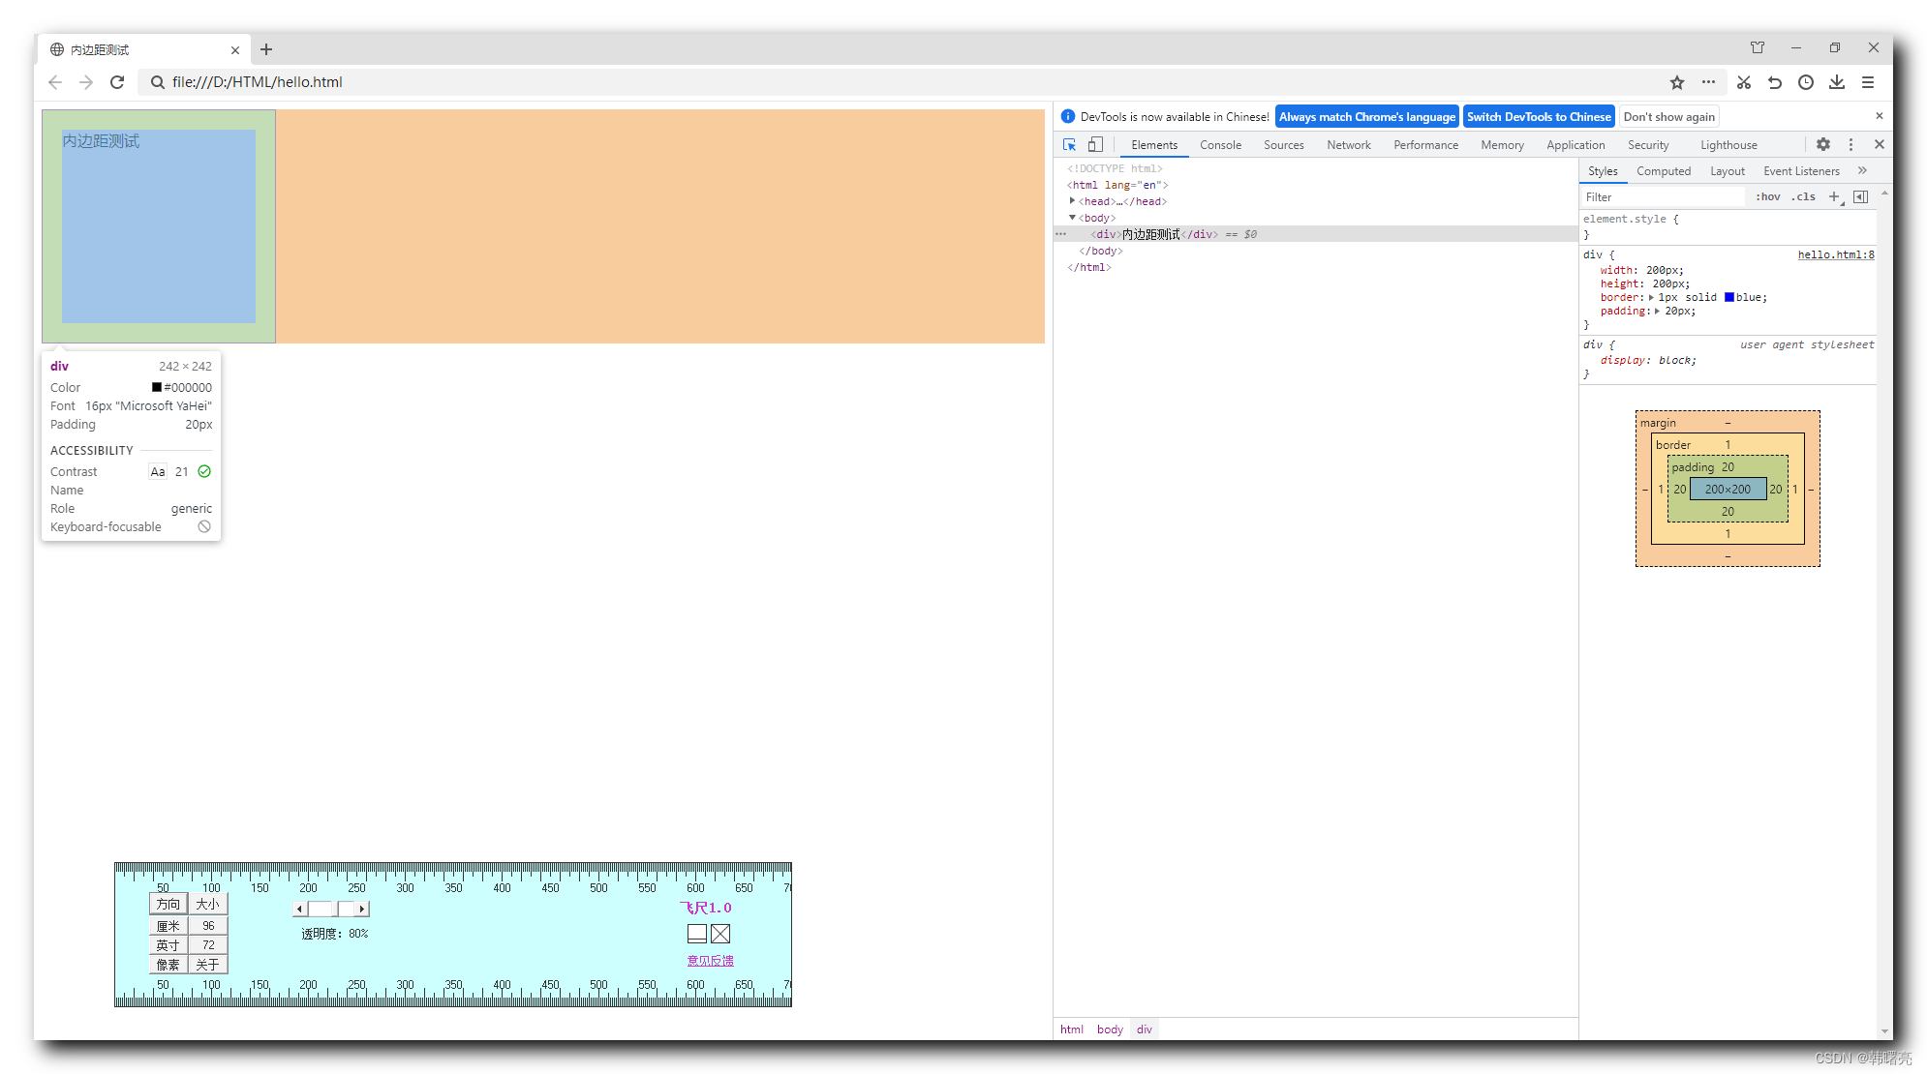Click the ruler transparency left arrow
Image resolution: width=1927 pixels, height=1074 pixels.
point(299,909)
